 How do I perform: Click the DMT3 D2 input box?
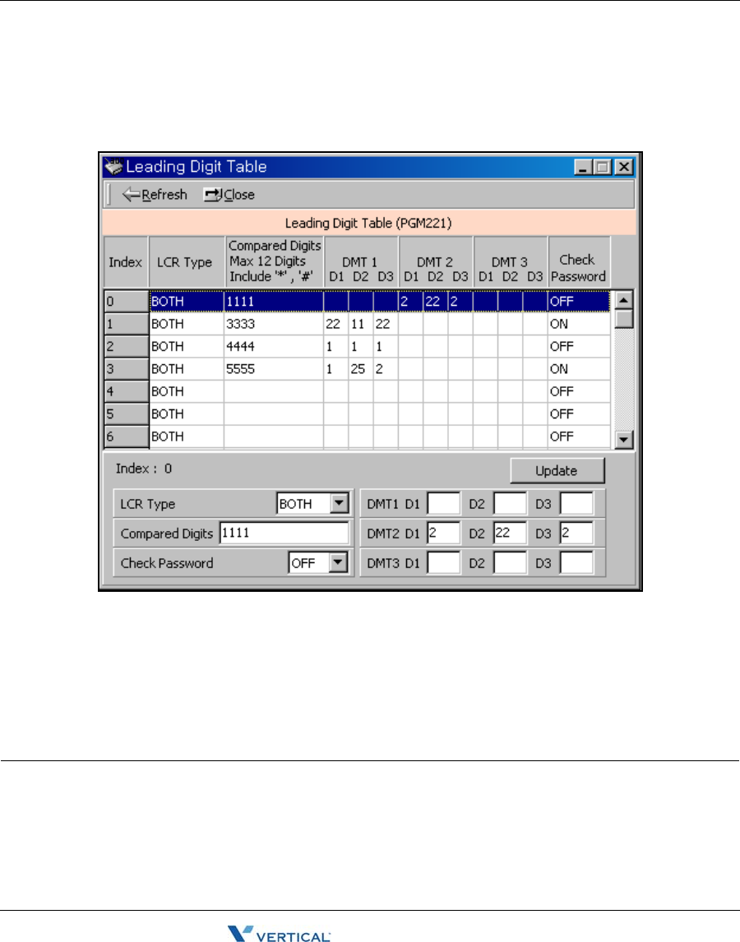pyautogui.click(x=510, y=563)
